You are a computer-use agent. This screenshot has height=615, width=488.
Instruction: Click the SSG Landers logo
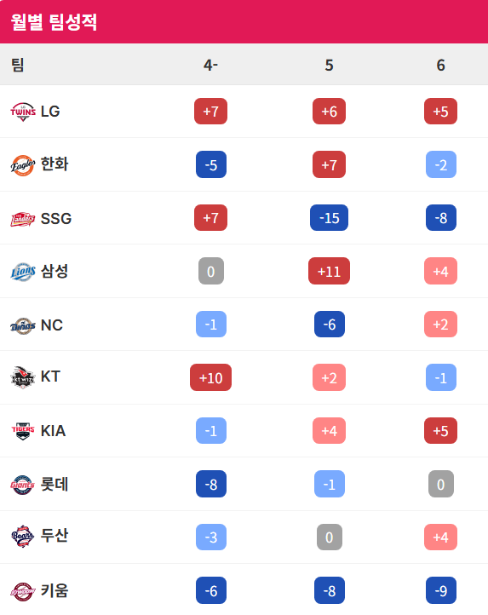click(x=23, y=219)
